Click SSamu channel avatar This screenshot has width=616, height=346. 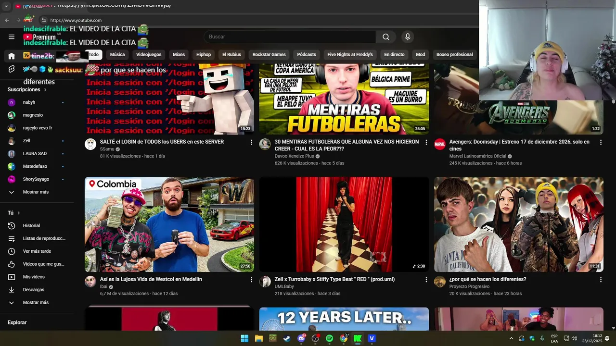coord(90,144)
